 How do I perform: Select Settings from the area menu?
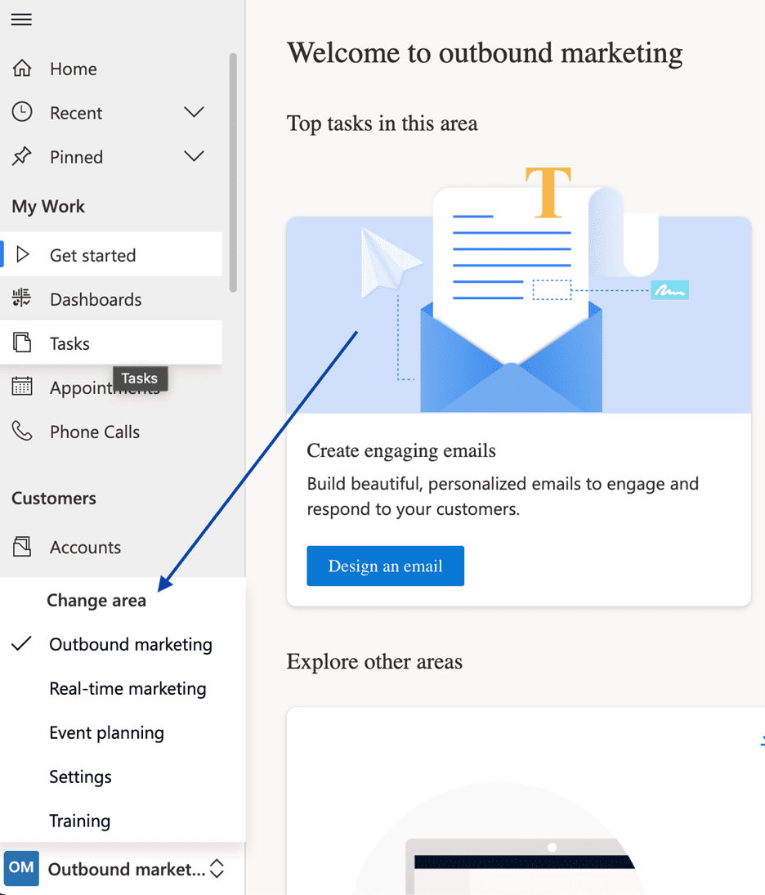click(80, 776)
